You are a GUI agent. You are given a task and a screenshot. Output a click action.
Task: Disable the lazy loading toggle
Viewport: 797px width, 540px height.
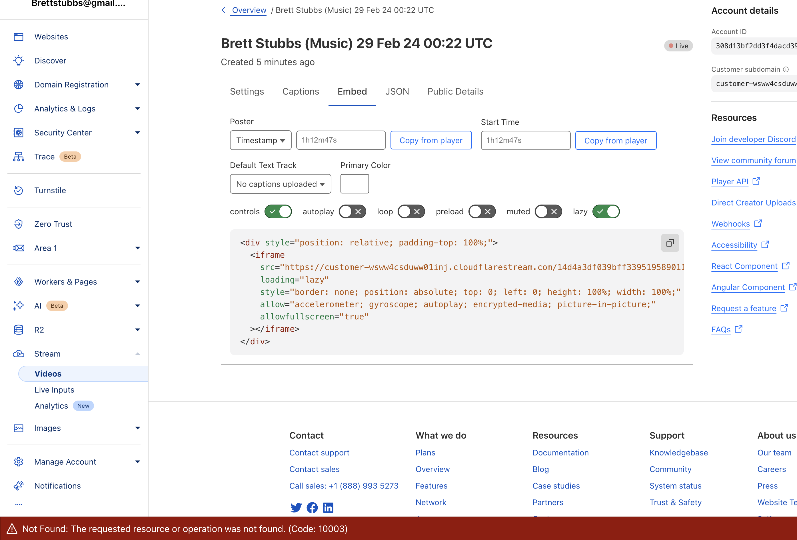pos(606,212)
